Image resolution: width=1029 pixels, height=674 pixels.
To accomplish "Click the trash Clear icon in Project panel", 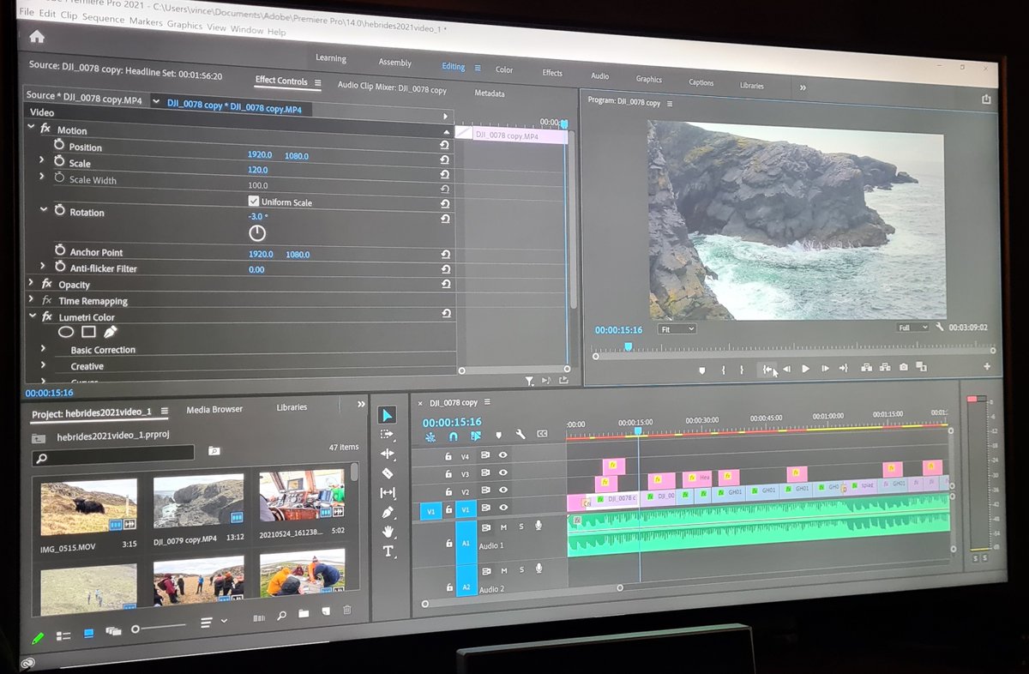I will coord(347,611).
